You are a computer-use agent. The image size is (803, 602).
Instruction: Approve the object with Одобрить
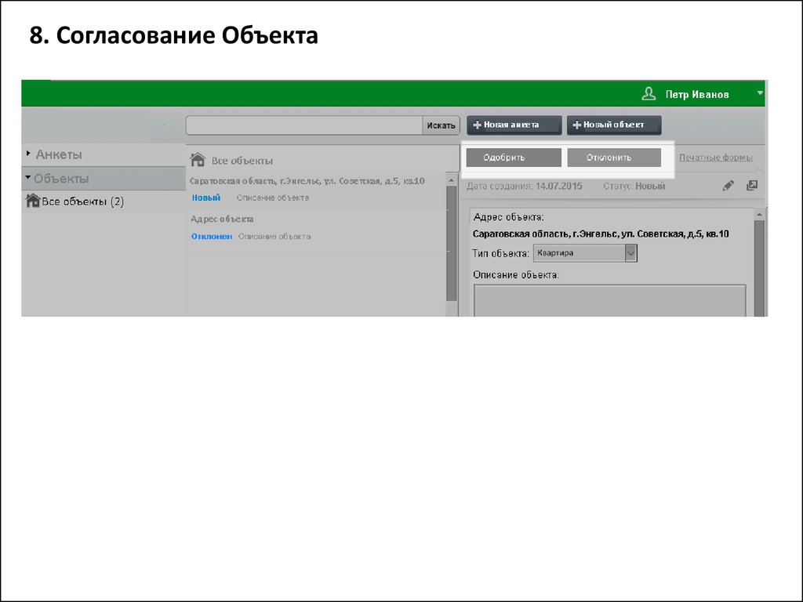click(513, 158)
